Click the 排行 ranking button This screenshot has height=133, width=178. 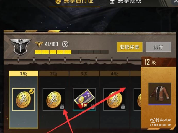tap(158, 47)
